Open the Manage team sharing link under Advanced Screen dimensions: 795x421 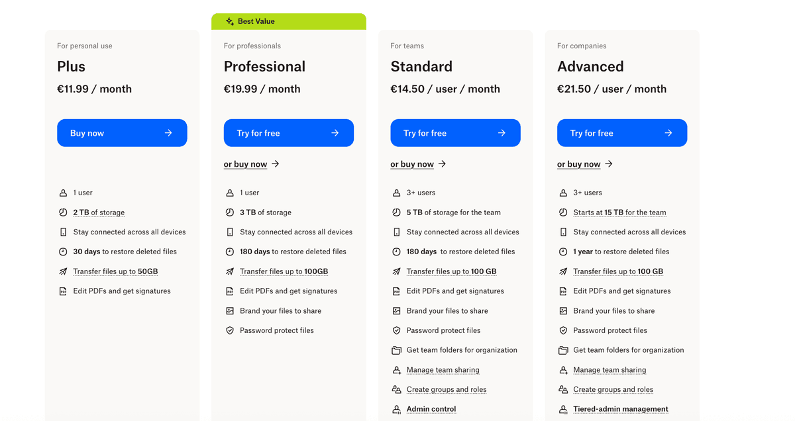(x=610, y=369)
